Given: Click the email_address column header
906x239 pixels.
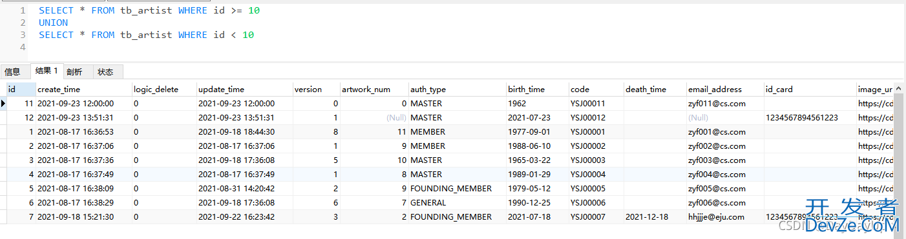Looking at the screenshot, I should [x=724, y=89].
